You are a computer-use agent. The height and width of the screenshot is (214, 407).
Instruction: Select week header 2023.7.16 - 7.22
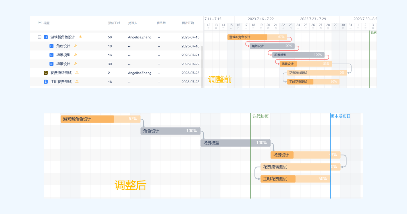pos(261,19)
